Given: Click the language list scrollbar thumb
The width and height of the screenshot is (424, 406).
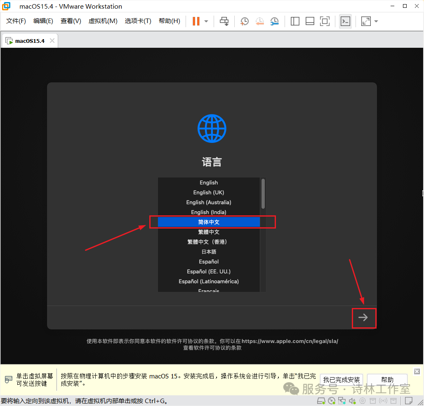Looking at the screenshot, I should tap(263, 194).
